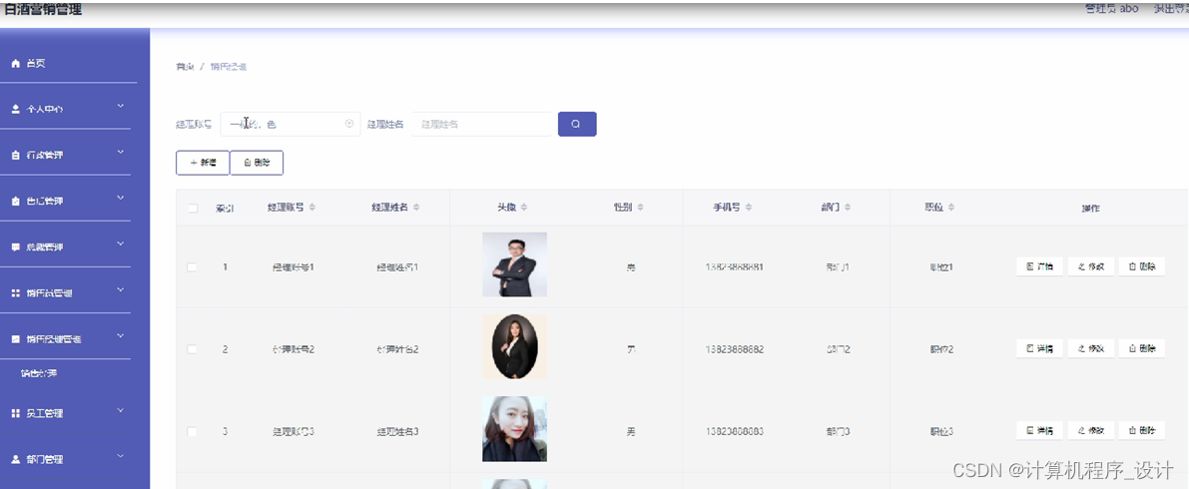Focus the 经理姓名 search input
Screen dimensions: 1189x489
481,124
